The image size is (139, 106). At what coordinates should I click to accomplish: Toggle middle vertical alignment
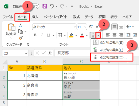coord(115,27)
